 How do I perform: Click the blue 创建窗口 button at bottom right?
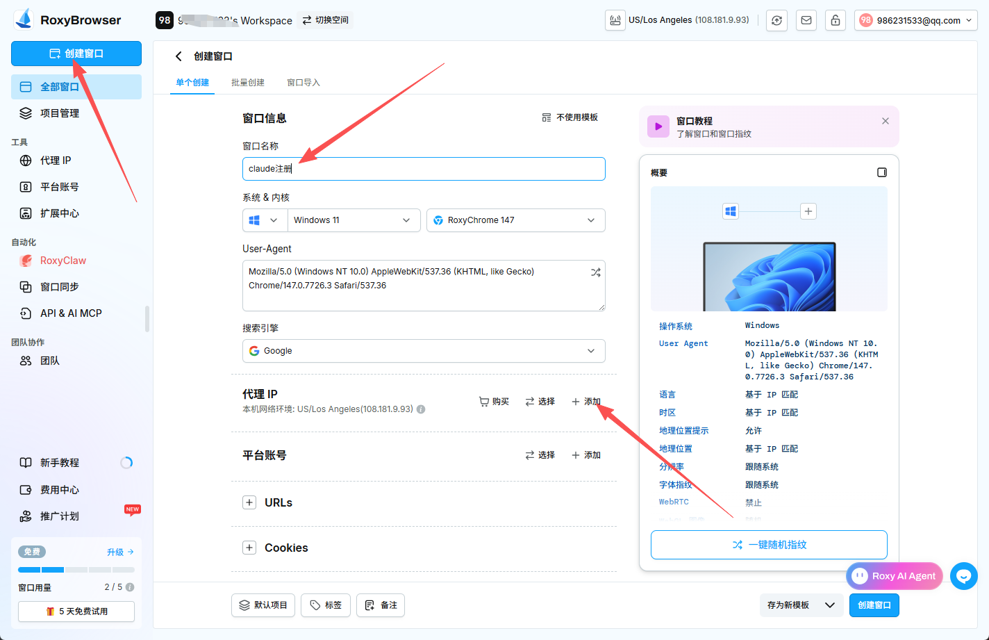coord(874,605)
